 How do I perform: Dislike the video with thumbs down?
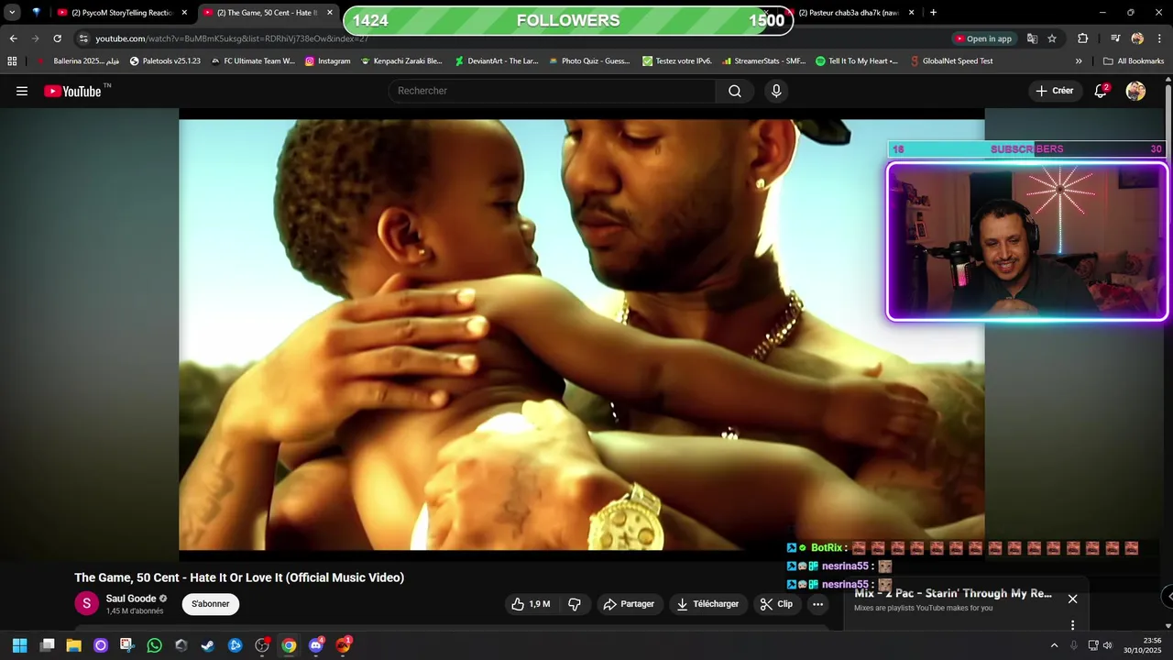pyautogui.click(x=575, y=604)
